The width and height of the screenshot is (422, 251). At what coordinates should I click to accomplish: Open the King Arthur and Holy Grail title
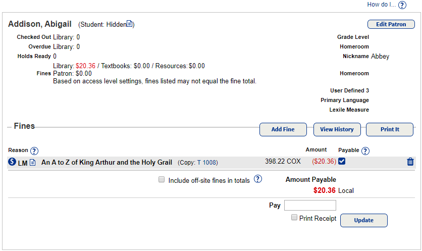[107, 162]
